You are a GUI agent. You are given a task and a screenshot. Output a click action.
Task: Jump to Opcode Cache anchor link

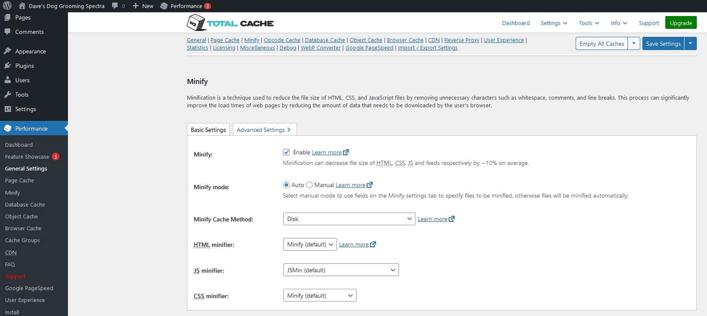point(282,40)
